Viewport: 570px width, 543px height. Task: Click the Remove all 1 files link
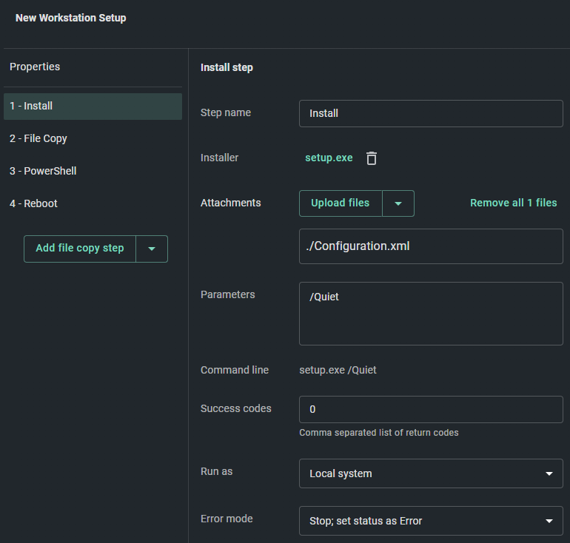pos(513,203)
